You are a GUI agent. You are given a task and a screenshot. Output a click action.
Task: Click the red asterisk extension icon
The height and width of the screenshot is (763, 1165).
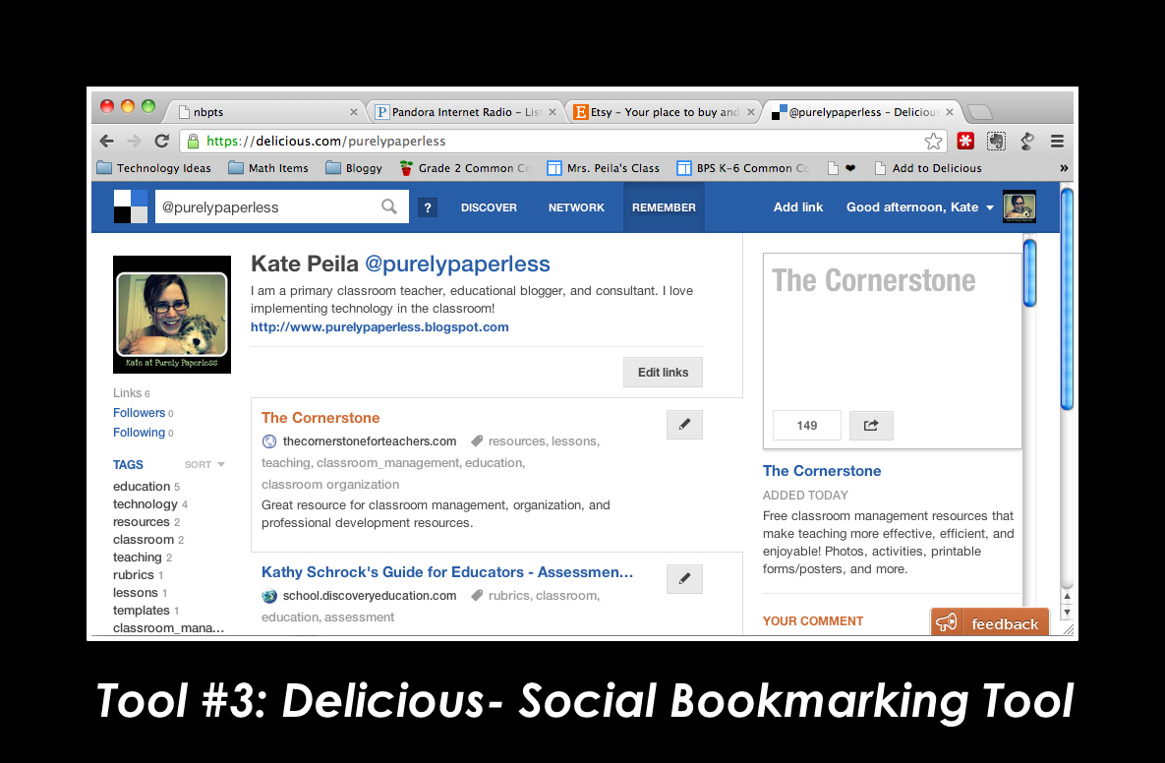coord(965,141)
